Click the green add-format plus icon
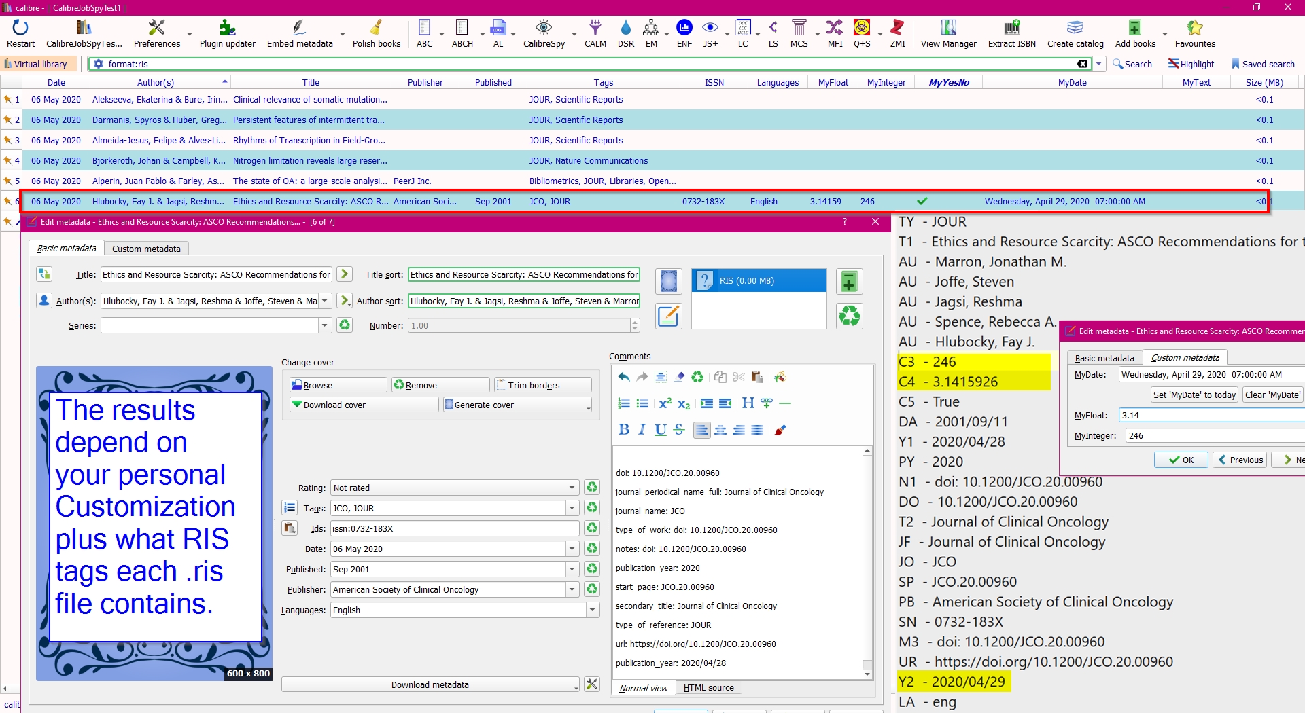Image resolution: width=1305 pixels, height=713 pixels. [849, 281]
